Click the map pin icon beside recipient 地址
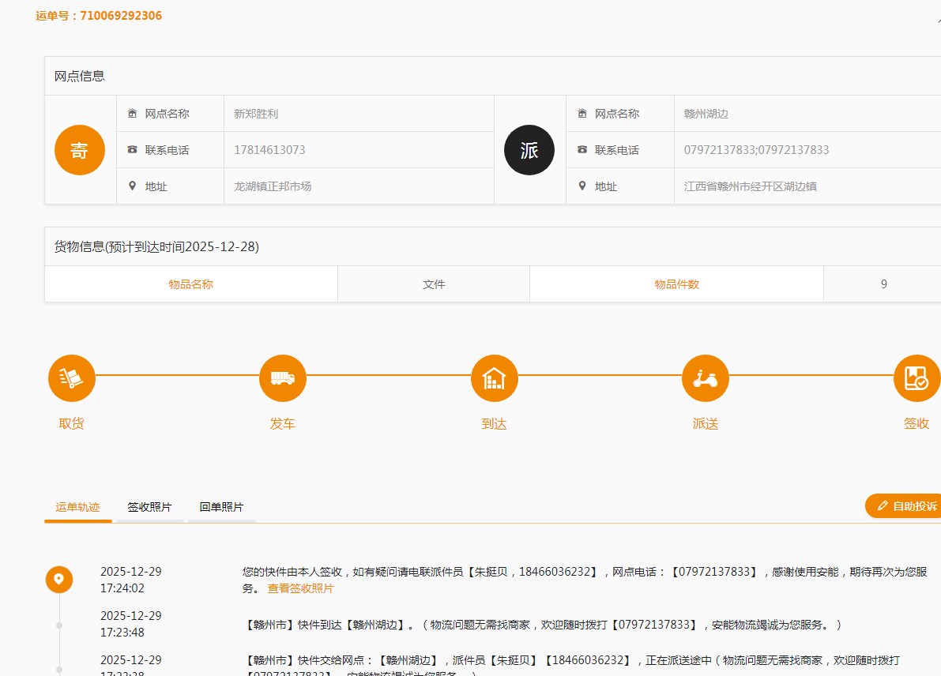This screenshot has height=676, width=941. tap(582, 186)
